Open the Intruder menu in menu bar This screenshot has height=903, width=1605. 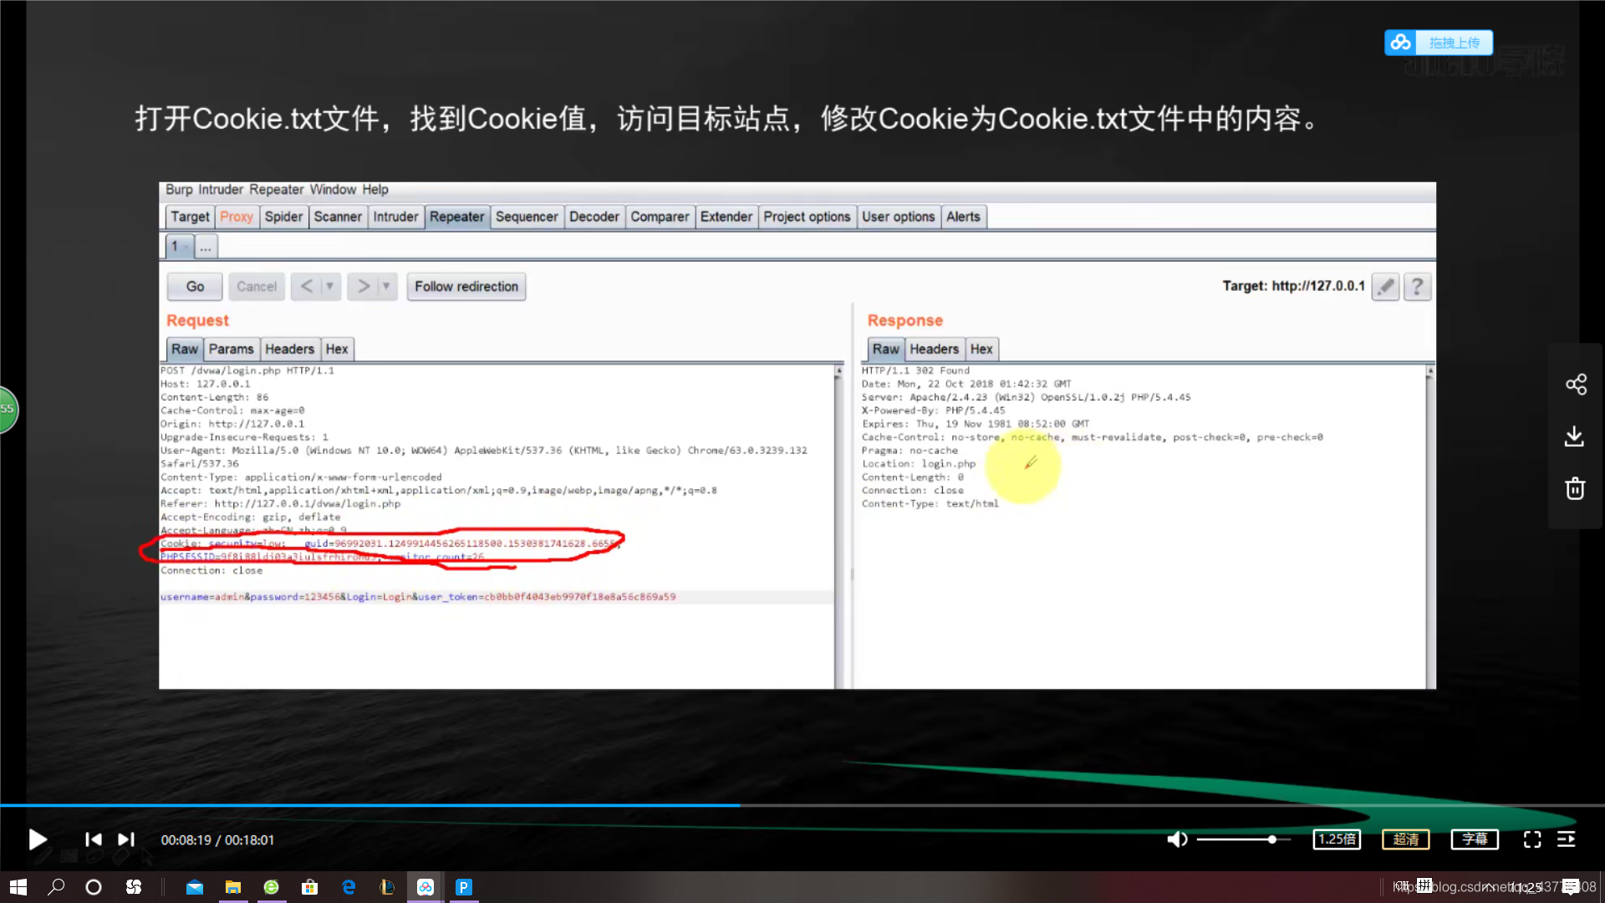221,190
